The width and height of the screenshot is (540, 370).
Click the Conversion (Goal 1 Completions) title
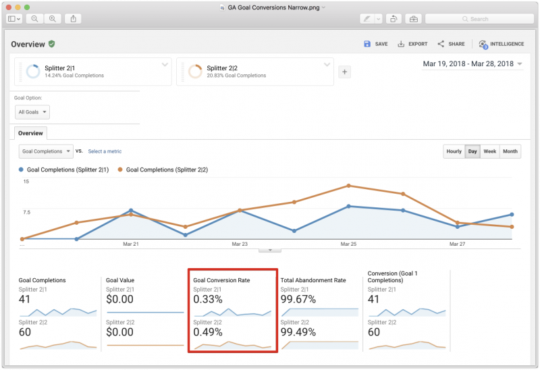(392, 277)
